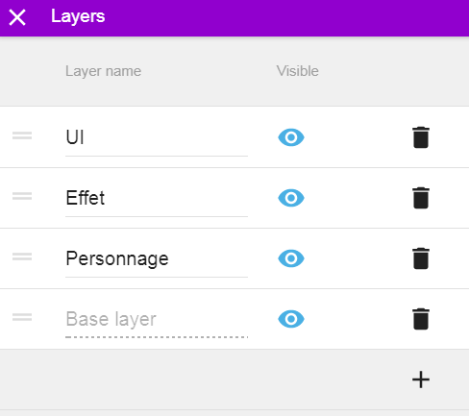Toggle Base layer visibility eye
The height and width of the screenshot is (416, 469).
291,319
